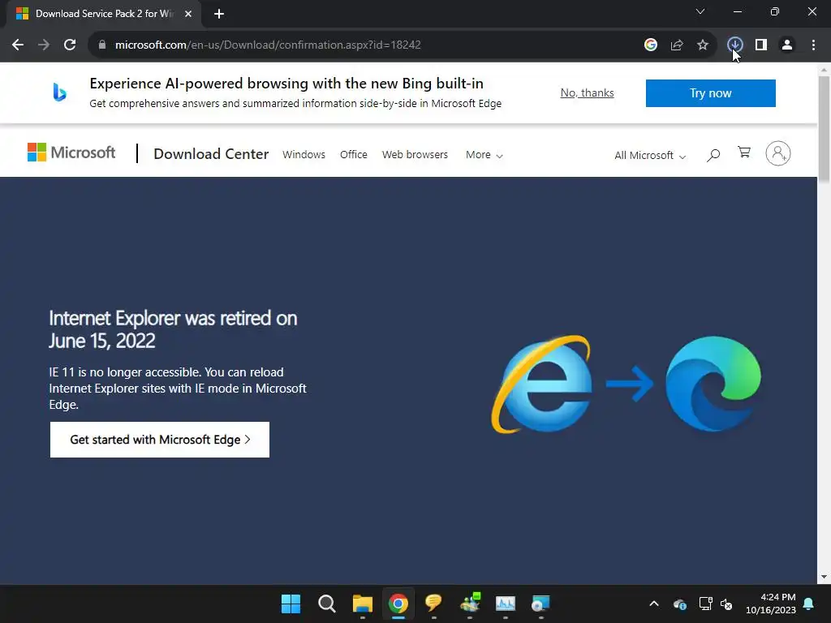Click the Try now button
This screenshot has height=623, width=831.
(711, 93)
